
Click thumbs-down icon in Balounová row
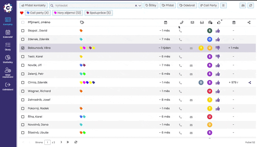point(218,48)
